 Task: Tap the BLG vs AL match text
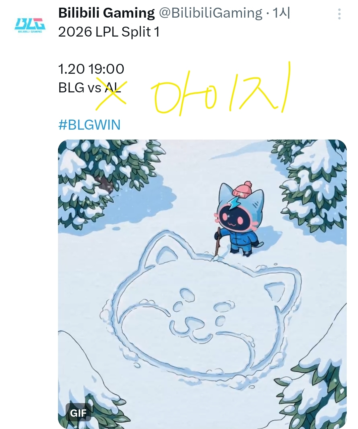pos(89,88)
